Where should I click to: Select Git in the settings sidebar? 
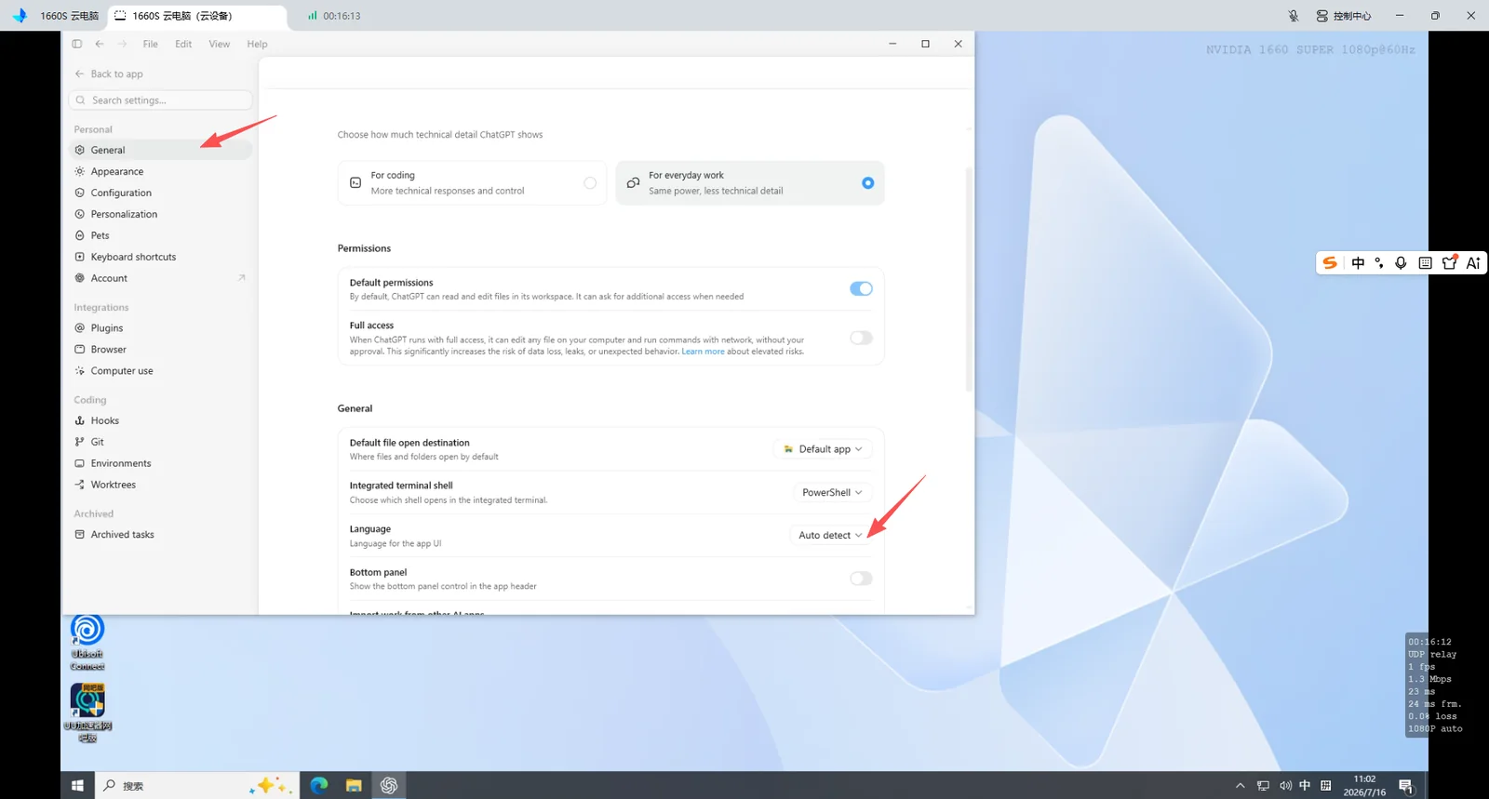[160, 442]
